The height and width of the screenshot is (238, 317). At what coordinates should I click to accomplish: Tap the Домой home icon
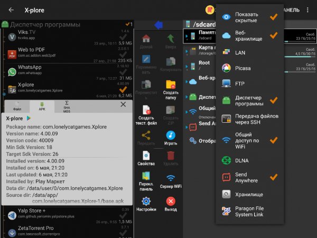[x=146, y=39]
